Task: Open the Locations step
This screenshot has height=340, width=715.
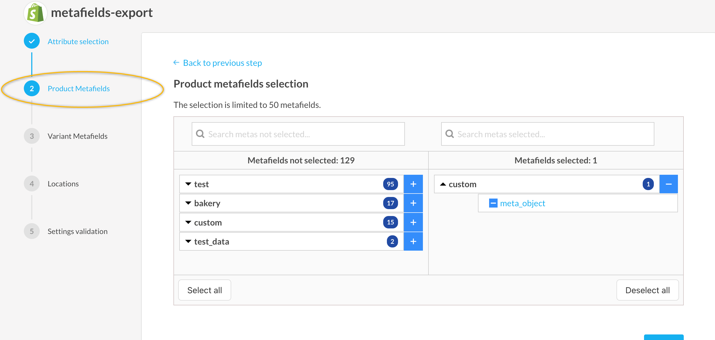Action: 63,184
